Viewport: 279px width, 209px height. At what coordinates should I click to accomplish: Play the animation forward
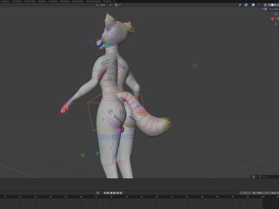[115, 193]
